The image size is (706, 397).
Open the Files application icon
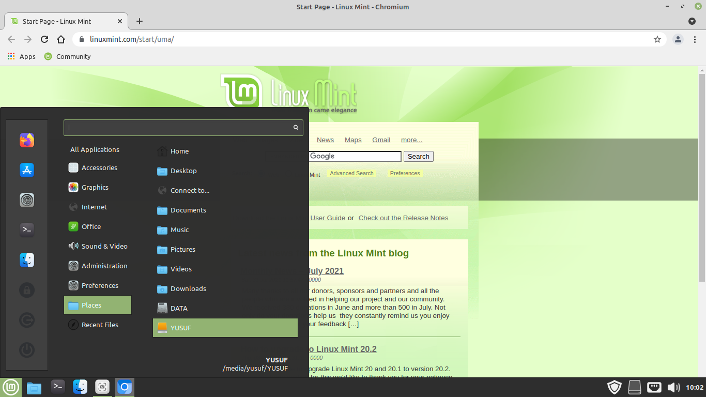(x=27, y=260)
